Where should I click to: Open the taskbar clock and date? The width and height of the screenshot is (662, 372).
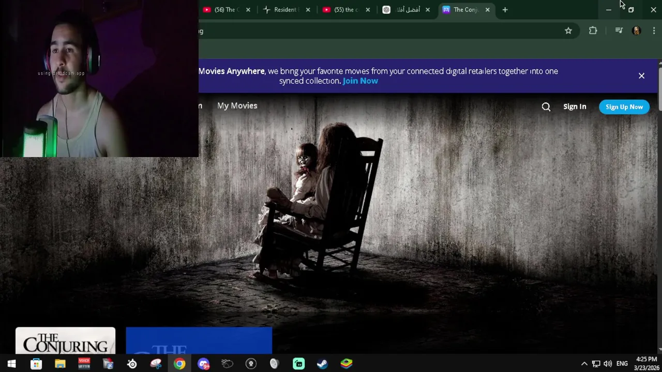coord(646,363)
